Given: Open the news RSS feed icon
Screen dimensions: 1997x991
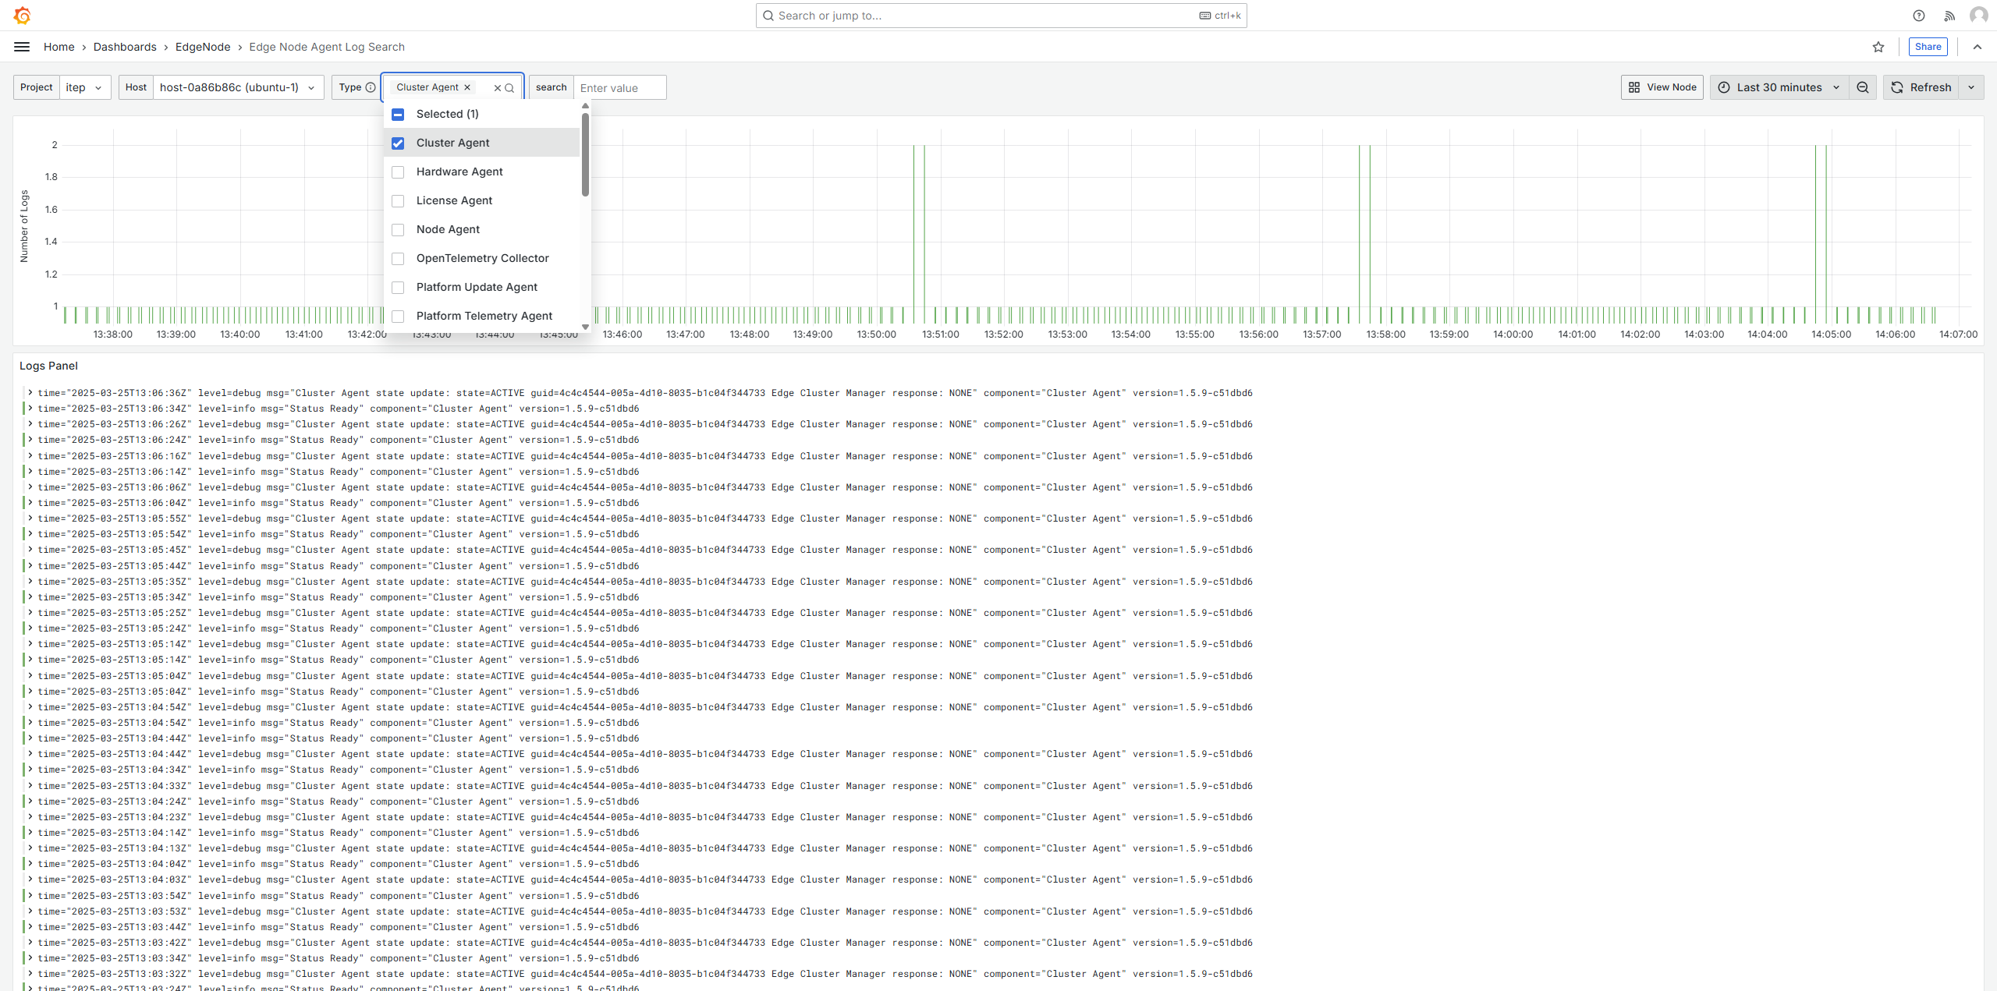Looking at the screenshot, I should point(1949,16).
